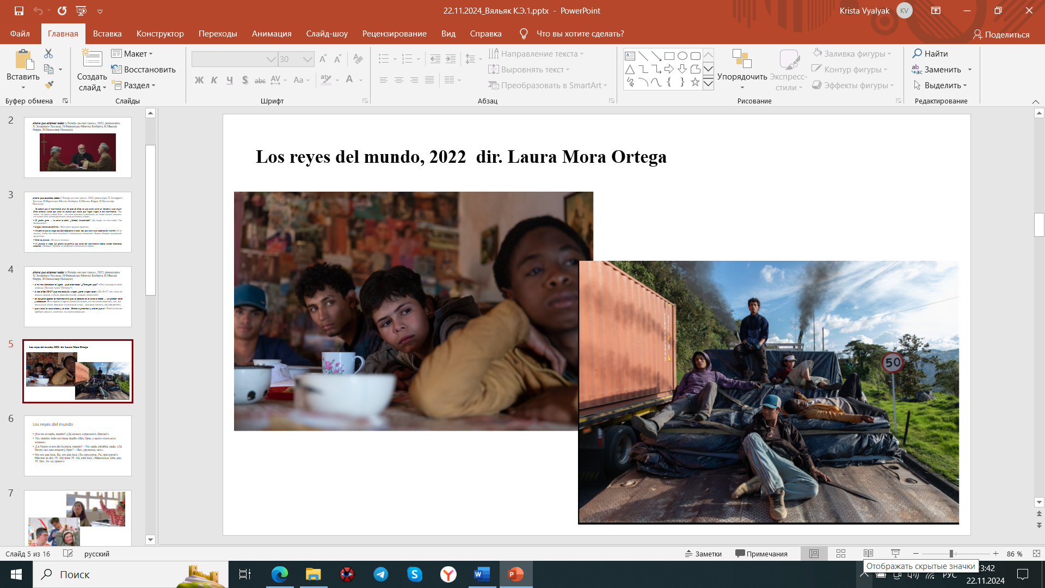
Task: Align the text to the left
Action: (384, 80)
